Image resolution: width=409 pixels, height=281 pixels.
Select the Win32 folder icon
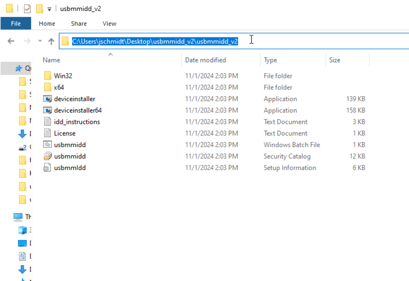click(x=48, y=75)
